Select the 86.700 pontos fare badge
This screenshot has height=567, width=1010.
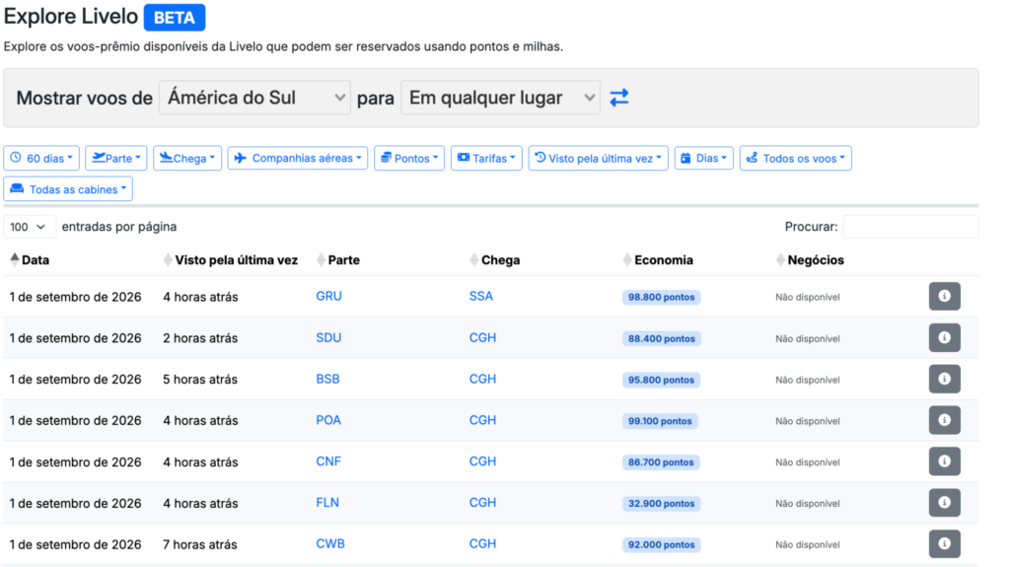click(x=661, y=461)
